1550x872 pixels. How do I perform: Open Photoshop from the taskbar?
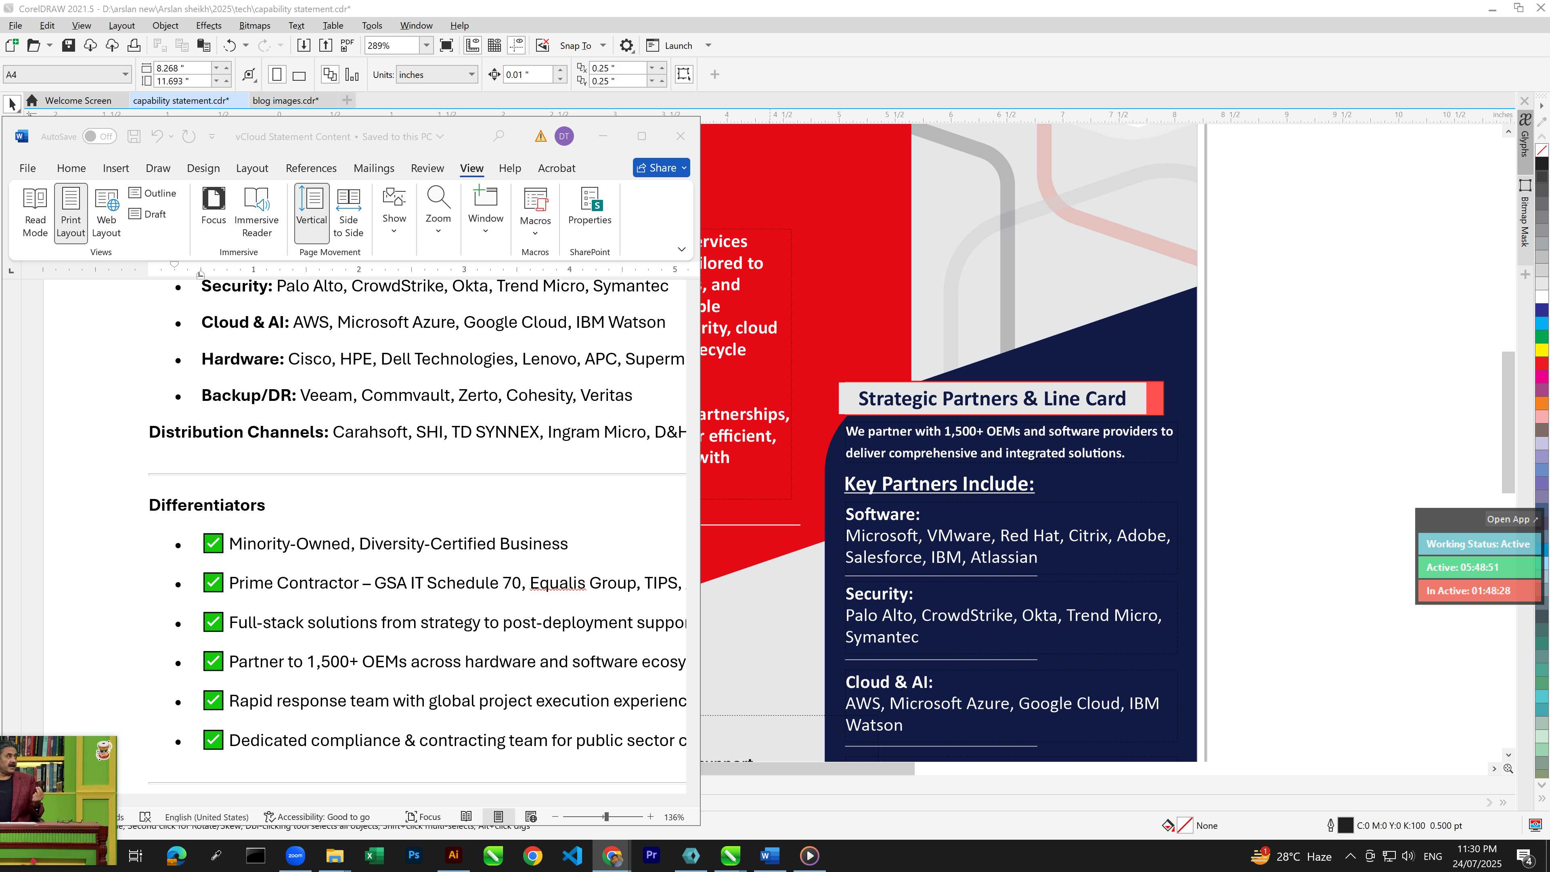point(413,856)
